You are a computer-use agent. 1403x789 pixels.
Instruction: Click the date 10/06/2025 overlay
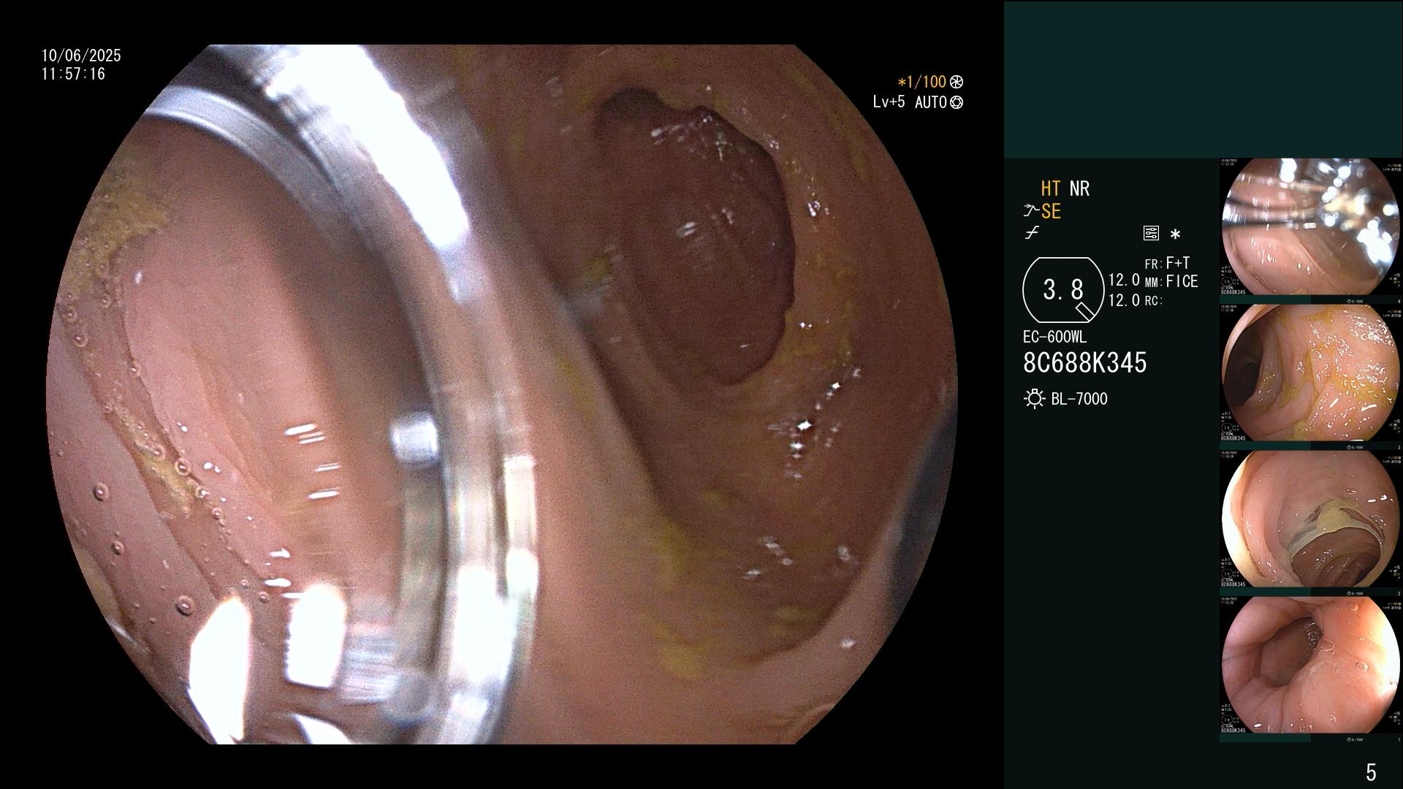pos(81,56)
